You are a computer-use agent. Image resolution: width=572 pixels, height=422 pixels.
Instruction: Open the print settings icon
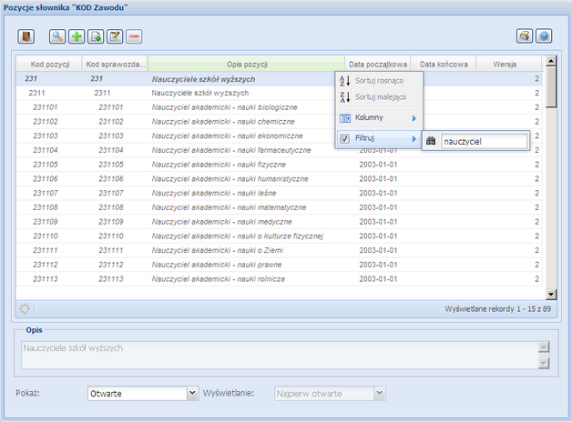click(x=525, y=36)
